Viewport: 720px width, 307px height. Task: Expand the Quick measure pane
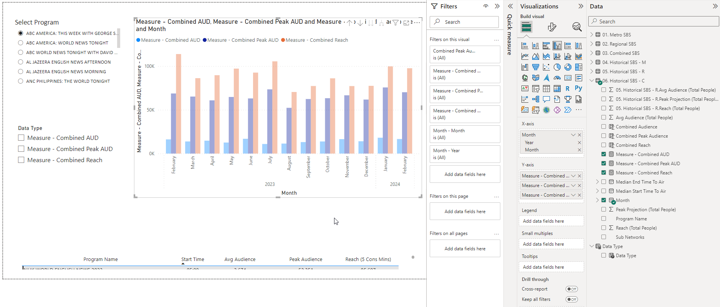pos(510,6)
